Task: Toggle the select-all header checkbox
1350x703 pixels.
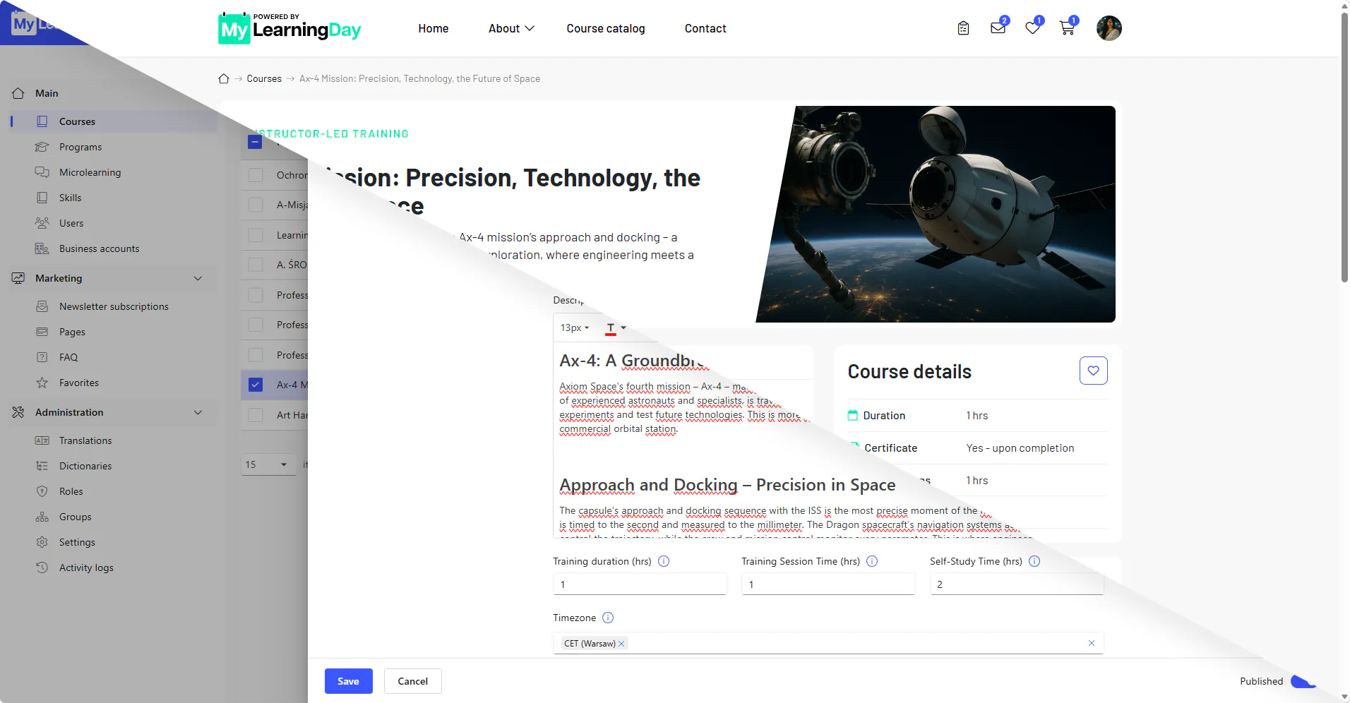Action: click(255, 142)
